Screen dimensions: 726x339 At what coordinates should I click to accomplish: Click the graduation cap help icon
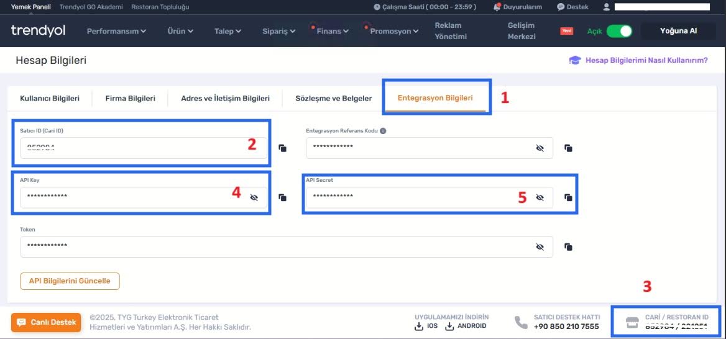[x=575, y=60]
